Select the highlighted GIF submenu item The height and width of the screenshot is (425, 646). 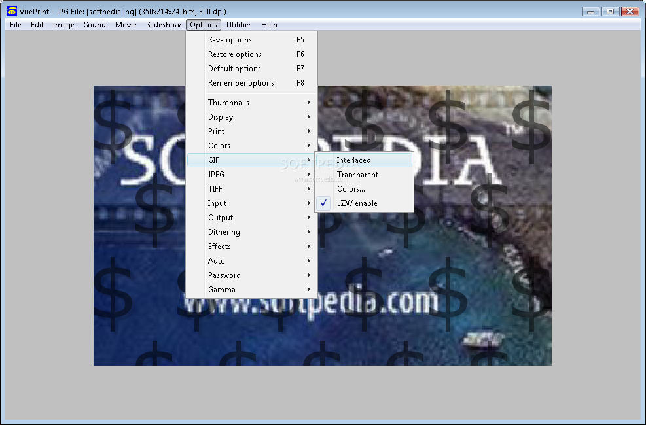tap(252, 160)
